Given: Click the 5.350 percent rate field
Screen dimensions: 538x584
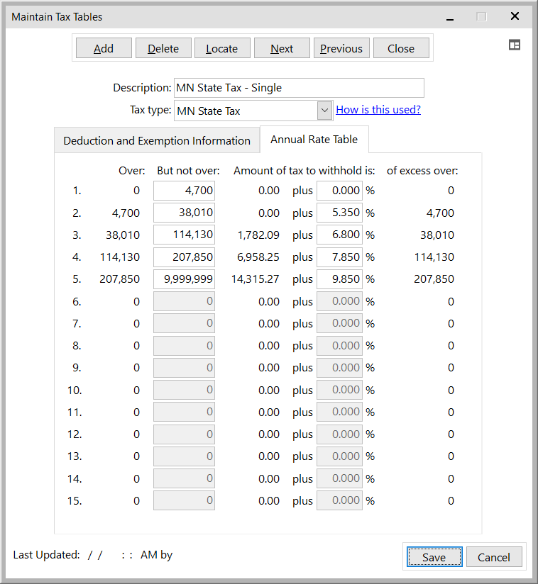Looking at the screenshot, I should (339, 213).
